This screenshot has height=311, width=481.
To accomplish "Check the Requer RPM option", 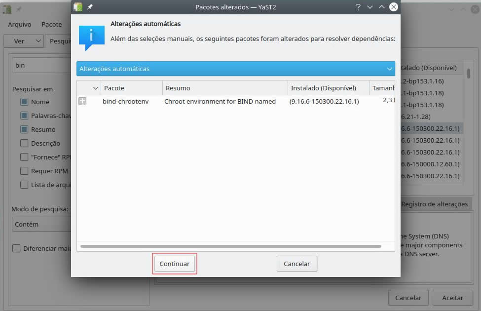I will [x=24, y=171].
